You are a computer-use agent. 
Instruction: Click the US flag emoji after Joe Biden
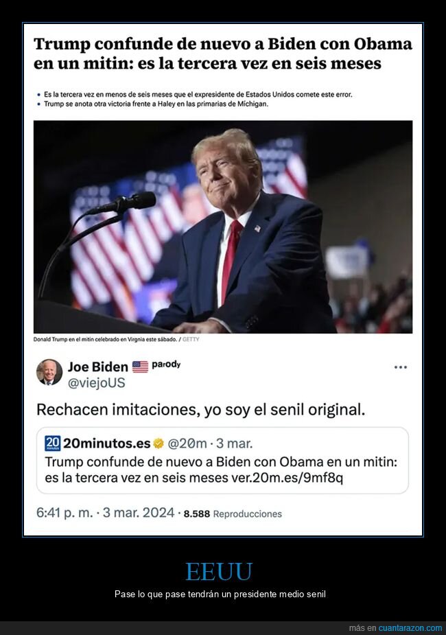tap(140, 367)
